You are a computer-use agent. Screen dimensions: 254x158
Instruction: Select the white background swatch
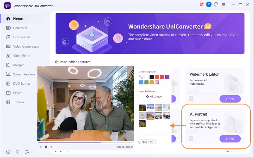[x=146, y=77]
